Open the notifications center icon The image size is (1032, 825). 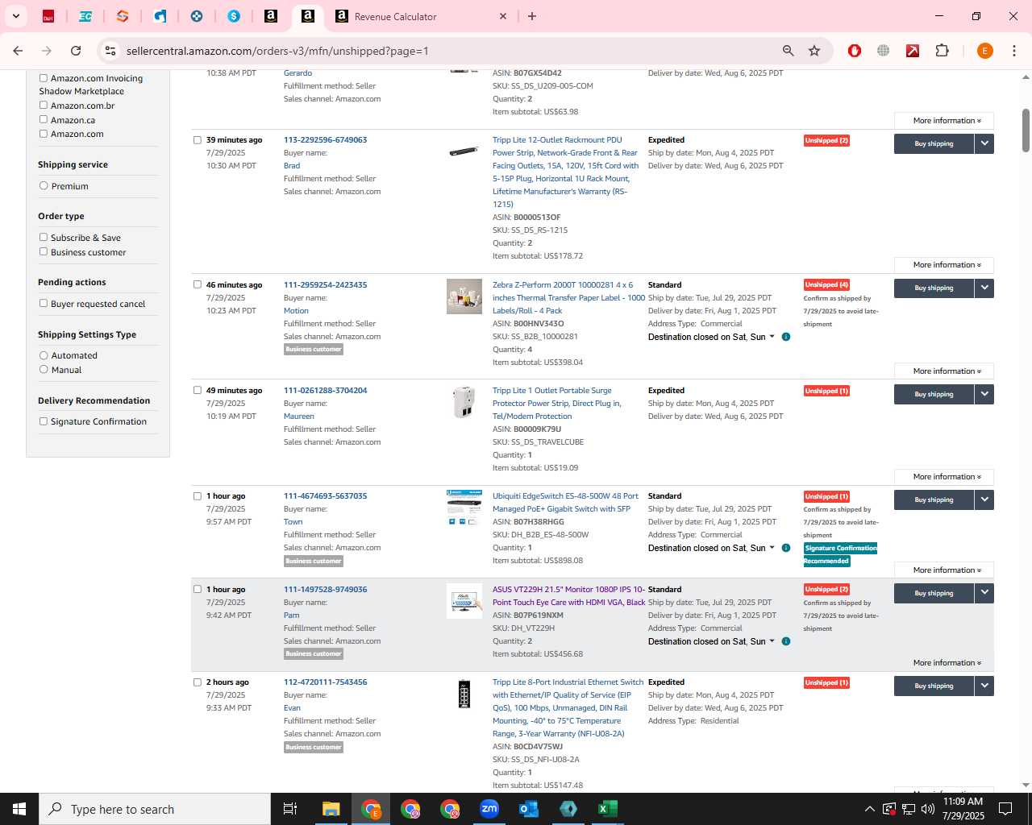1005,809
